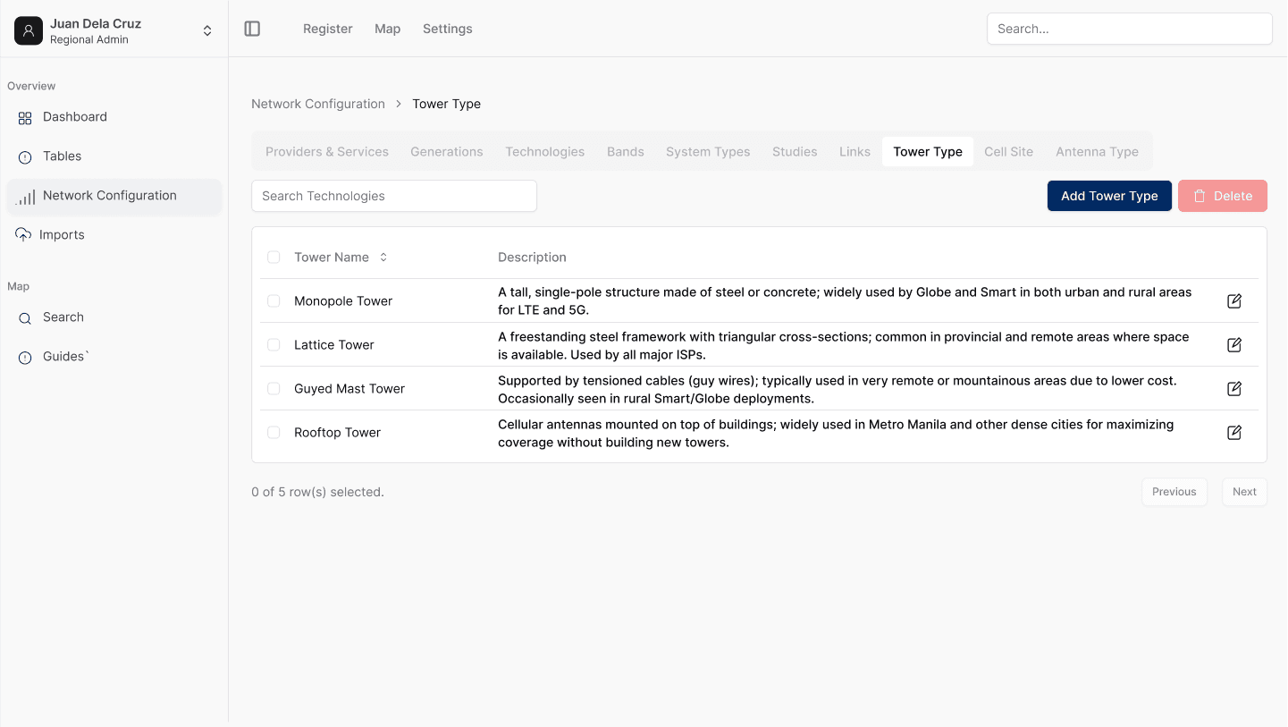Switch to the Cell Site tab

[1009, 152]
